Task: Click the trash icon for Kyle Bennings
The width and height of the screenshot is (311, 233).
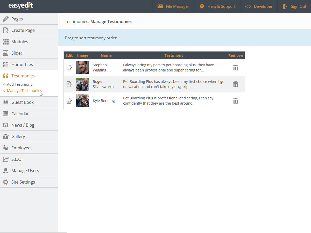Action: [235, 101]
